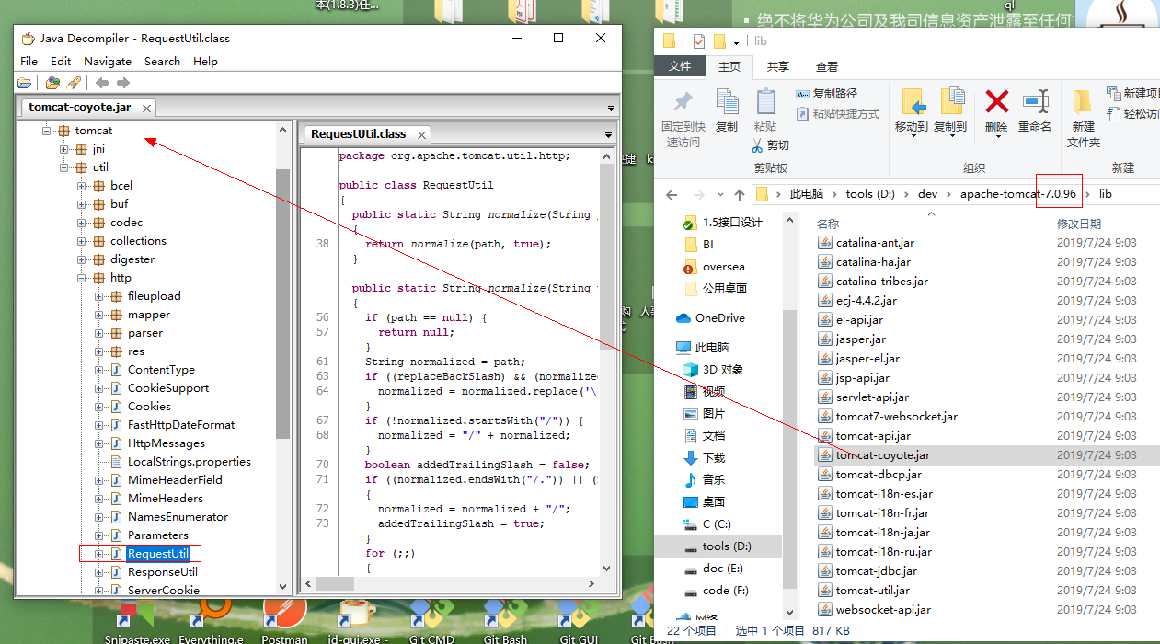Select the collections package in tree
This screenshot has width=1160, height=644.
coord(138,241)
